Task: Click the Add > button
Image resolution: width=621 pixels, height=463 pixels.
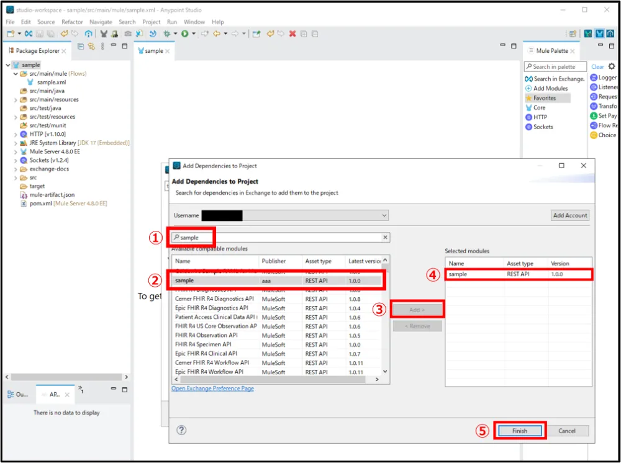Action: pyautogui.click(x=417, y=310)
